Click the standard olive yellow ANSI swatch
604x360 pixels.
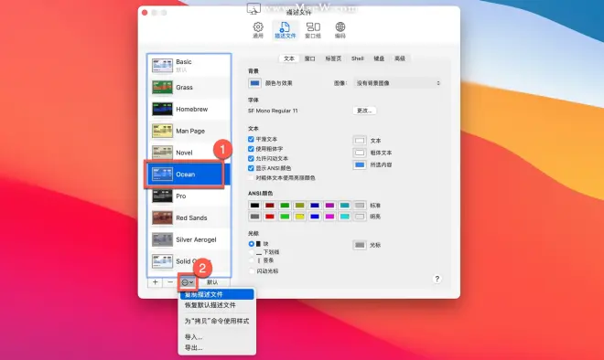pyautogui.click(x=299, y=206)
